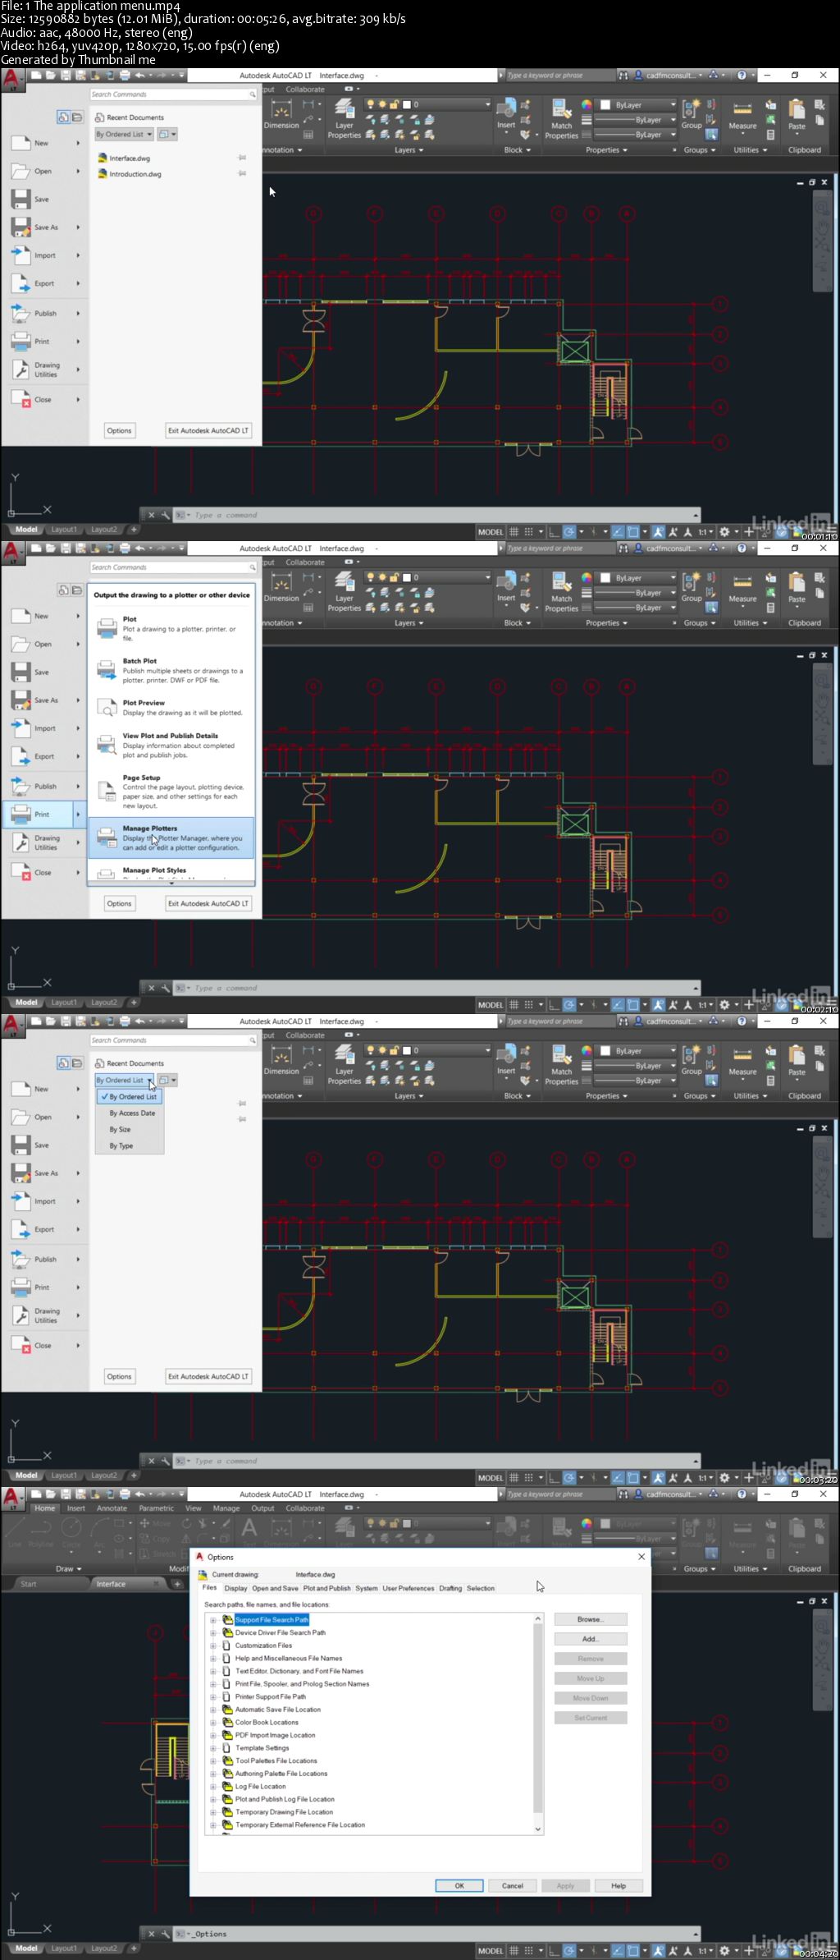Choose Plot in the Print submenu
Screen dimensions: 840x1960
(171, 628)
